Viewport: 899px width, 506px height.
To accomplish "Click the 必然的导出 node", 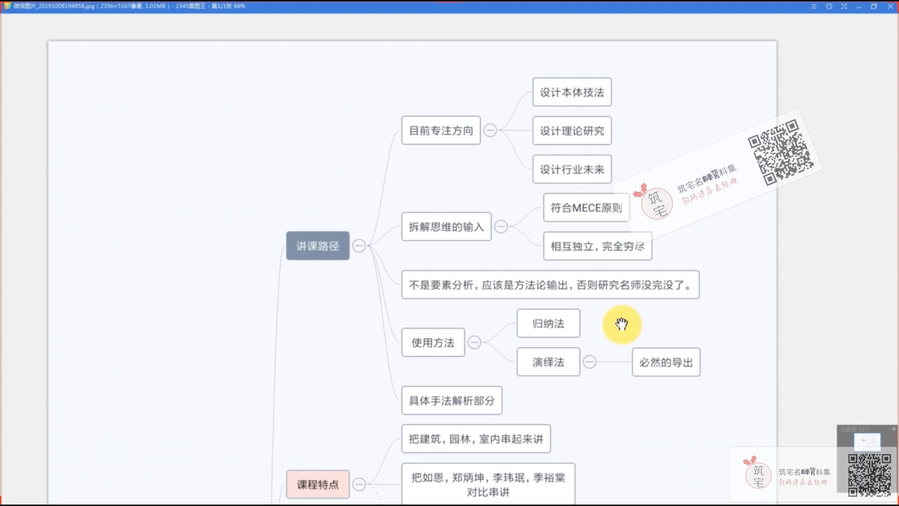I will coord(666,362).
